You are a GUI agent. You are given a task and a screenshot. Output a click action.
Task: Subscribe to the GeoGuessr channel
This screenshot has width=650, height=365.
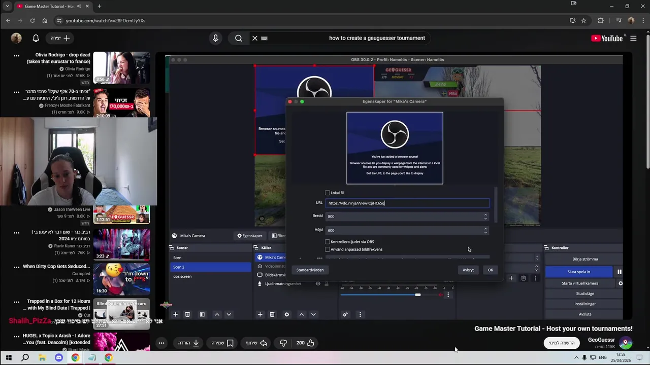(562, 343)
